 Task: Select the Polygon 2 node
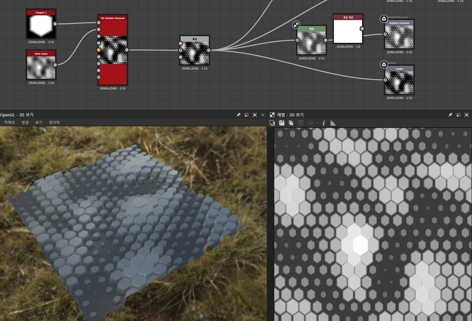41,24
